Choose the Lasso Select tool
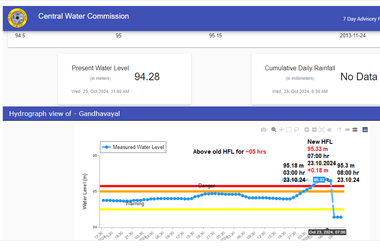This screenshot has height=251, width=380. (296, 129)
